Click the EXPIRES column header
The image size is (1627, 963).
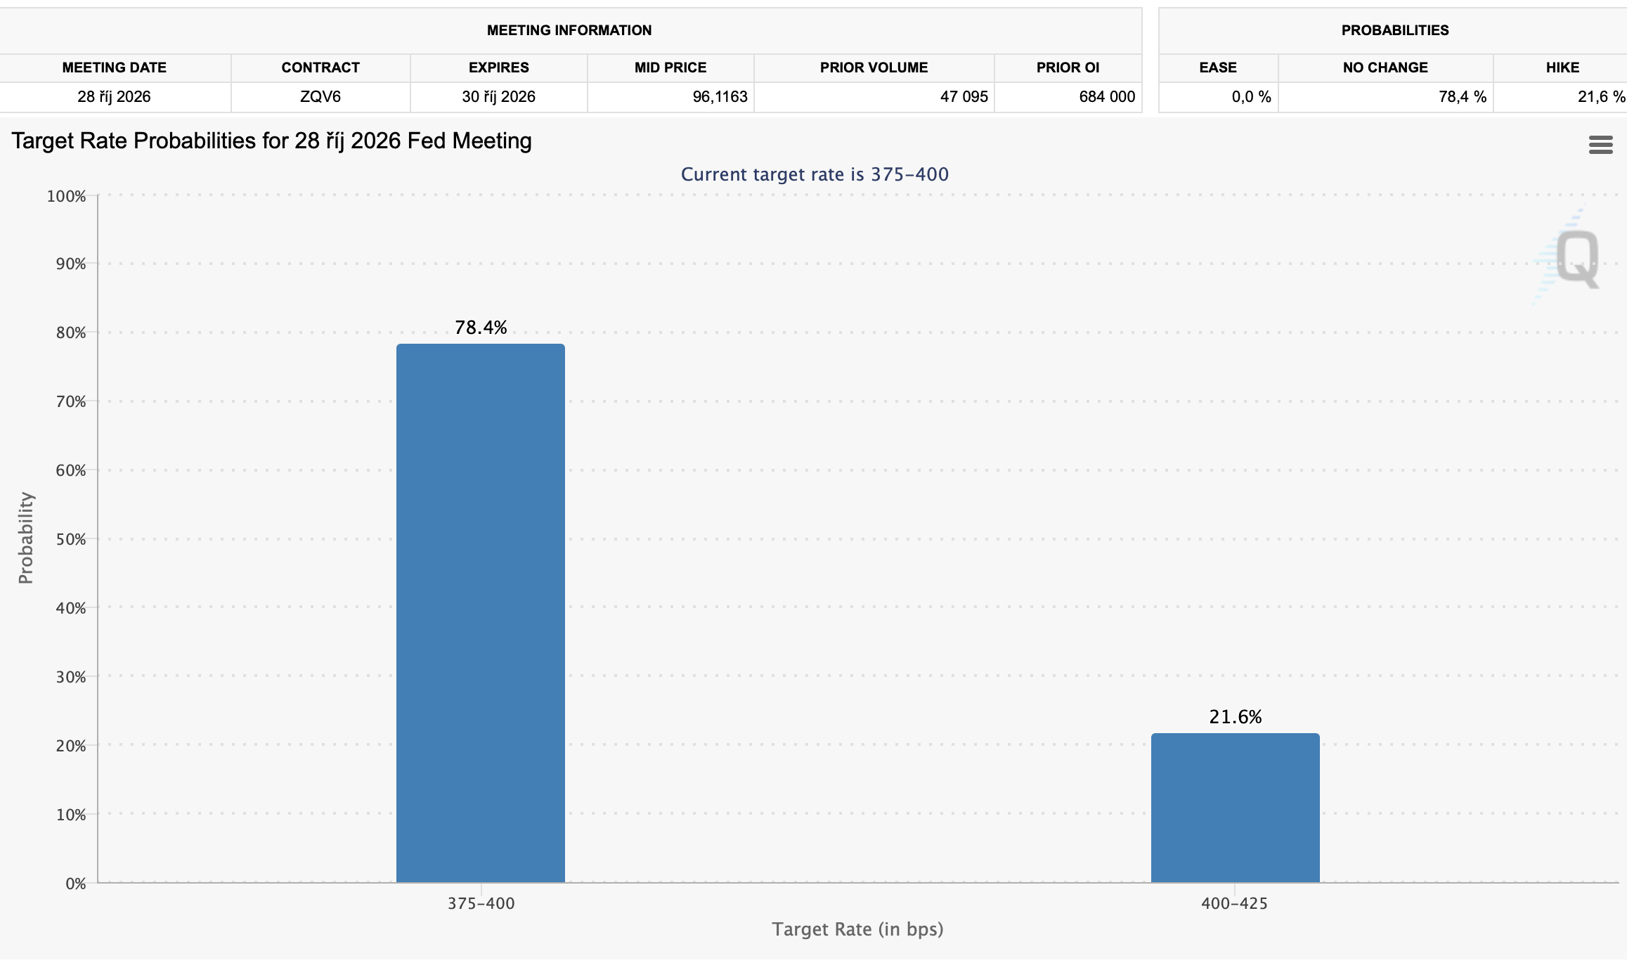point(499,67)
